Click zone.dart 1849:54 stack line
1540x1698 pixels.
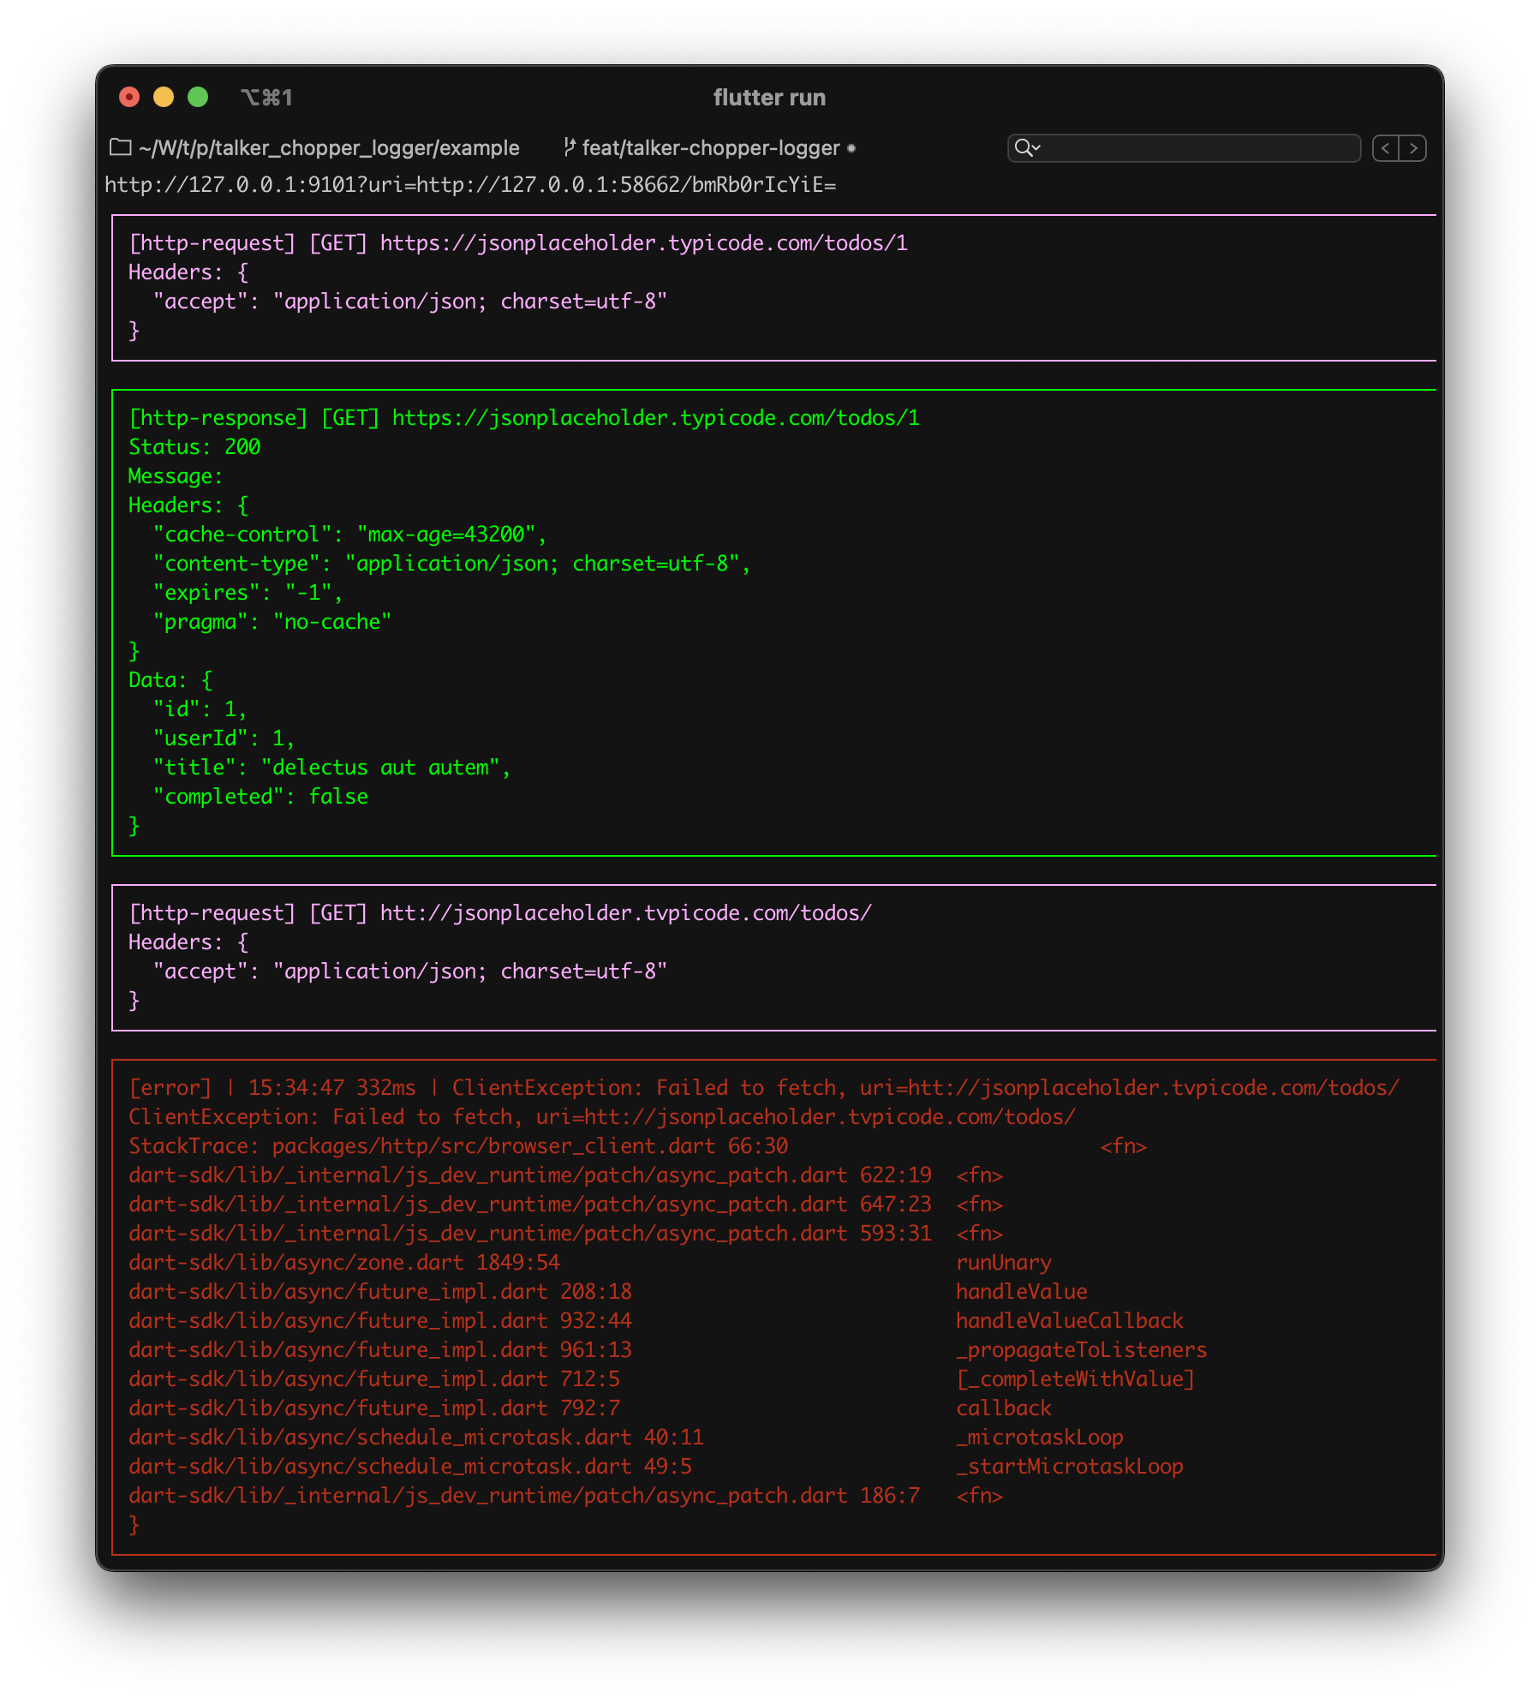[344, 1263]
